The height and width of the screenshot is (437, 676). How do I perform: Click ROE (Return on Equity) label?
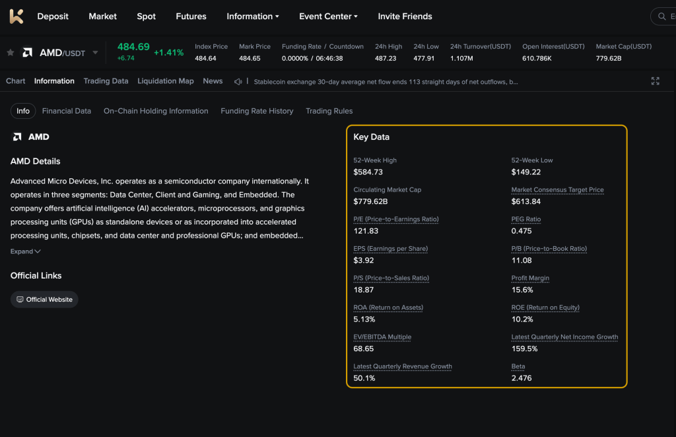pos(545,307)
